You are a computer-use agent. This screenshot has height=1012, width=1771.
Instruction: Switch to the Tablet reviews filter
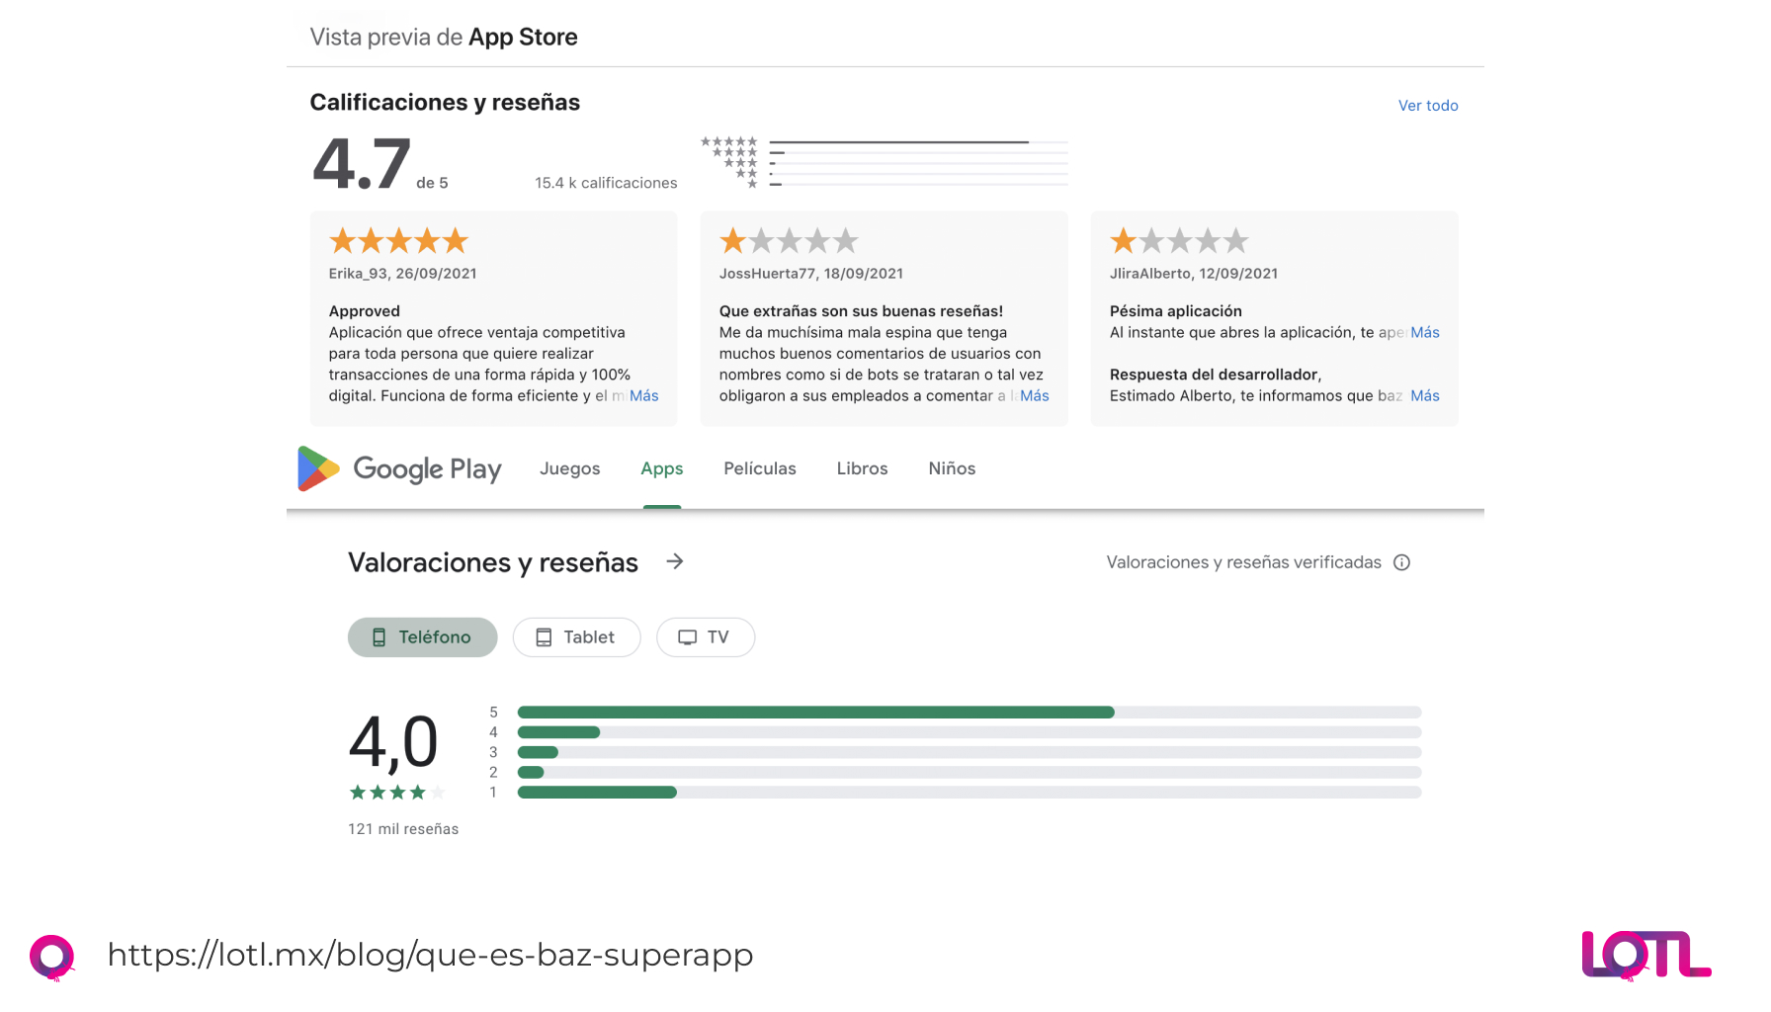point(576,637)
